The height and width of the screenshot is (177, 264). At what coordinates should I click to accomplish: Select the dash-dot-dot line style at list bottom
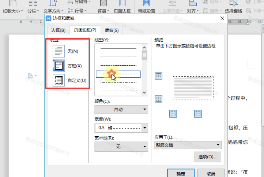[118, 91]
